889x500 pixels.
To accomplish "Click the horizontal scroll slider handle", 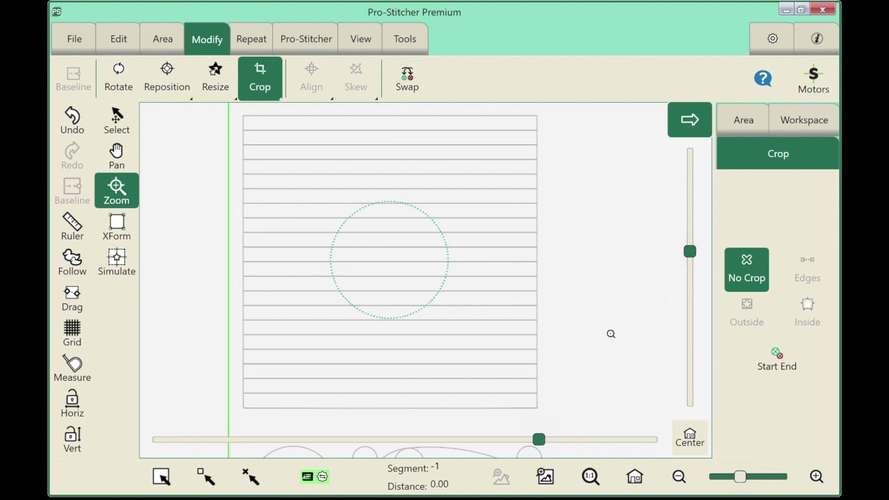I will (x=539, y=440).
